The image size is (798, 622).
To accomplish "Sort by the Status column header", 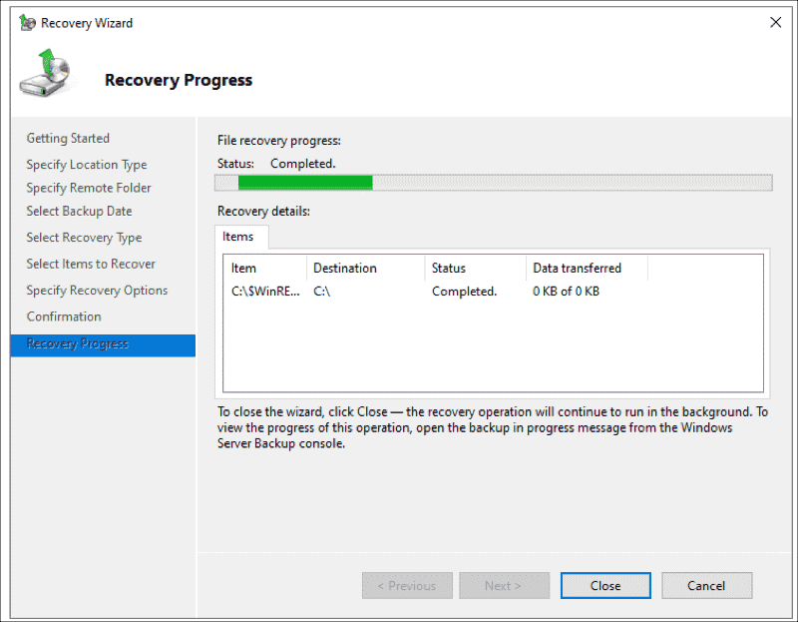I will pyautogui.click(x=450, y=268).
